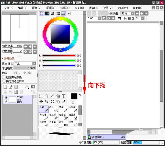Select the zoom magnifier tool
Image resolution: width=165 pixels, height=146 pixels.
(47, 102)
